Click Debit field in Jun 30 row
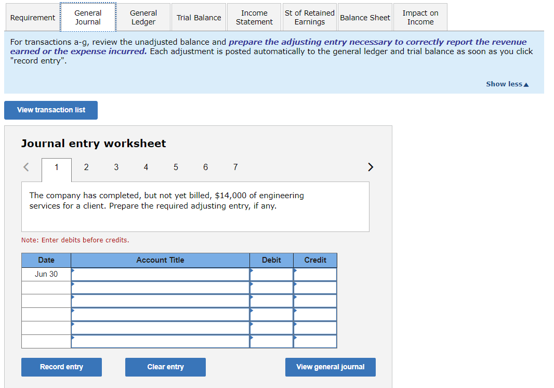This screenshot has height=388, width=554. (x=271, y=275)
